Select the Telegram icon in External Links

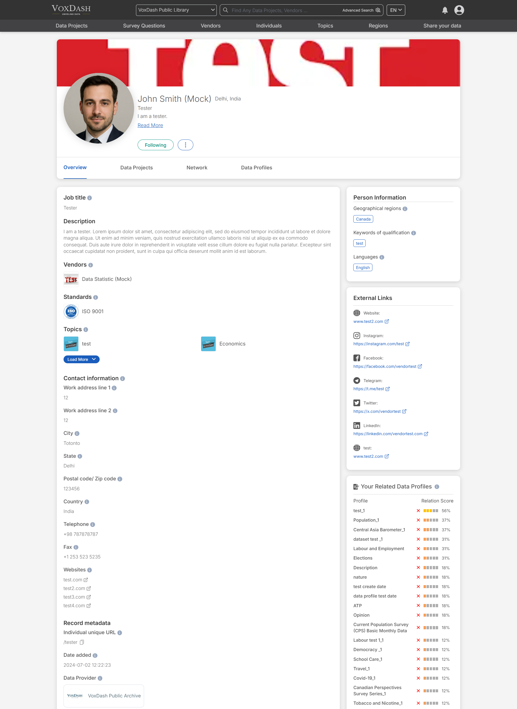pyautogui.click(x=357, y=380)
